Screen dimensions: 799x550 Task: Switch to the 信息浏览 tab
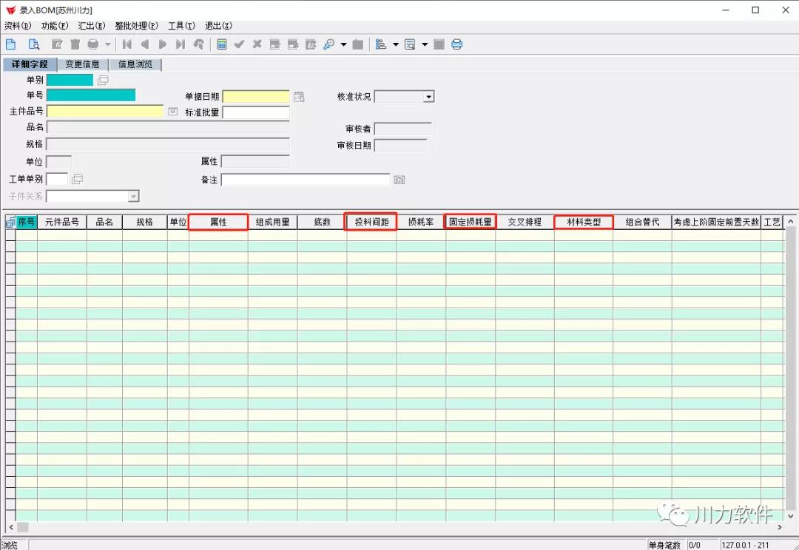click(135, 64)
